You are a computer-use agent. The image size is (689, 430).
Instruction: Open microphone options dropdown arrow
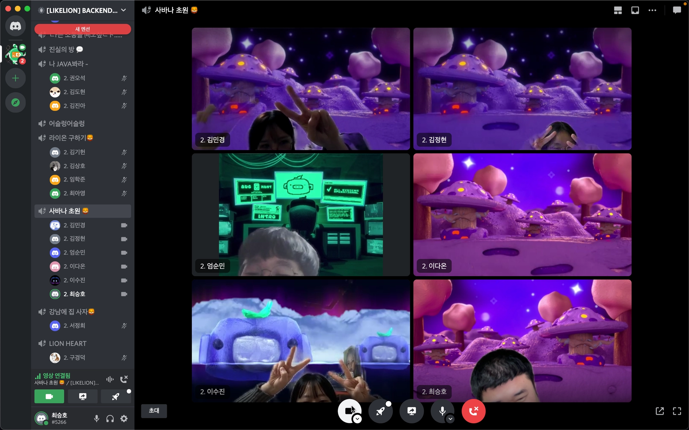point(450,419)
